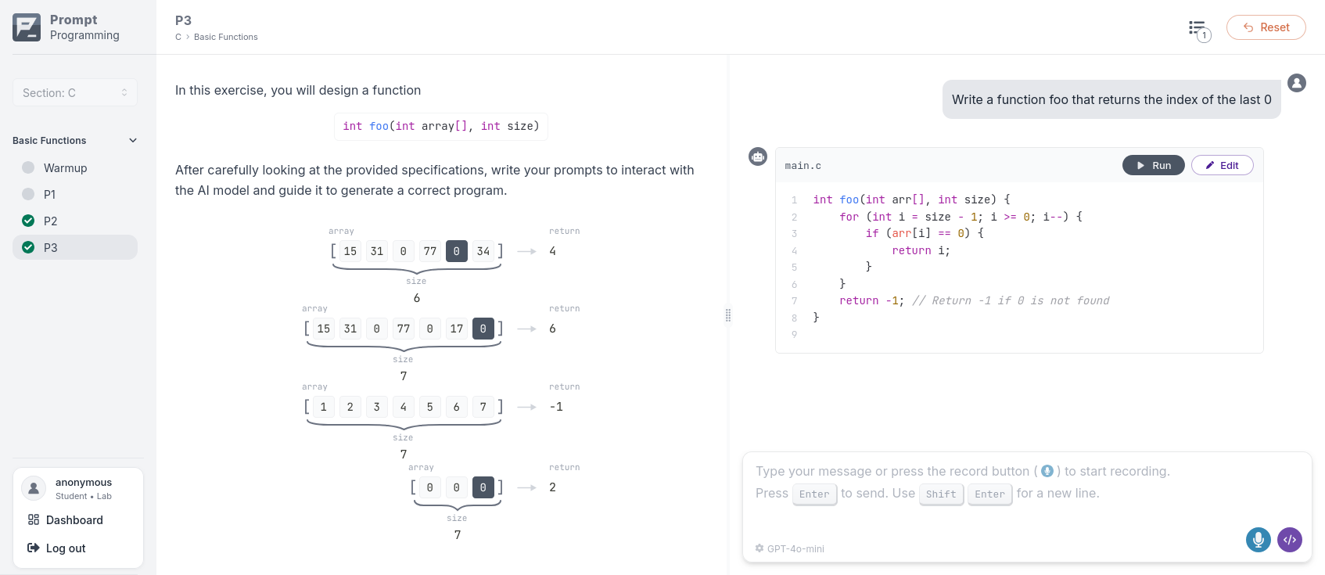
Task: Click the GPT-4o-mini model gear icon
Action: (759, 548)
